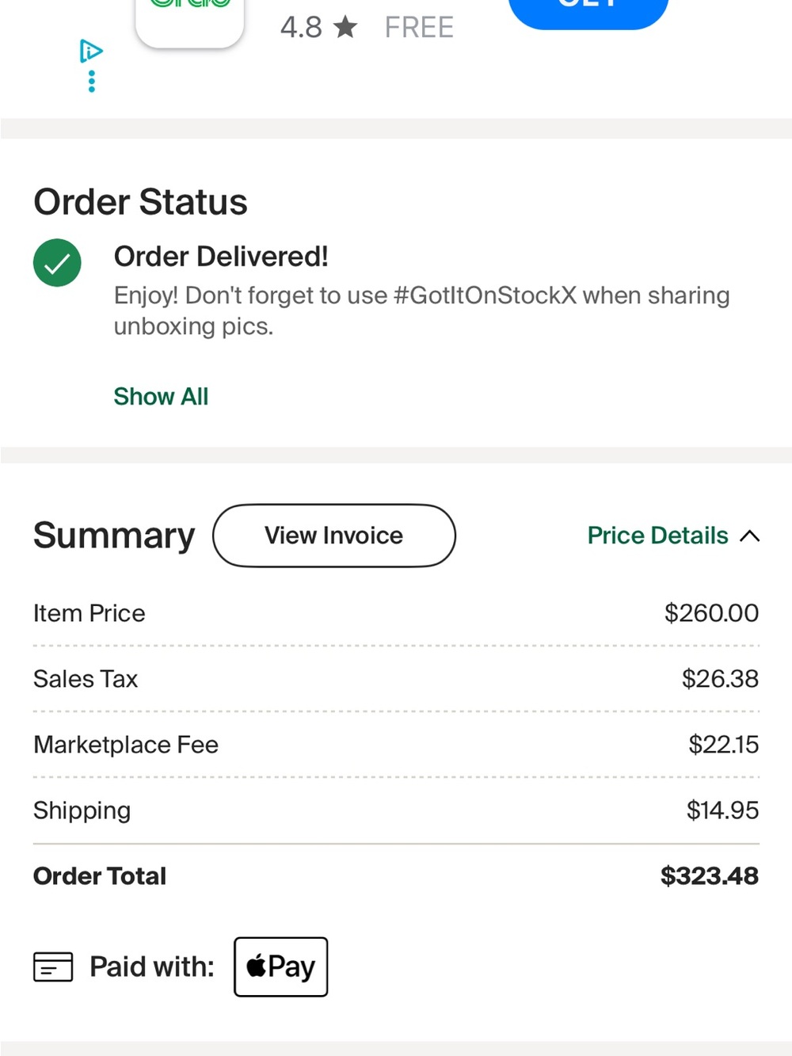Toggle the Price Details section
The image size is (792, 1056).
(673, 536)
